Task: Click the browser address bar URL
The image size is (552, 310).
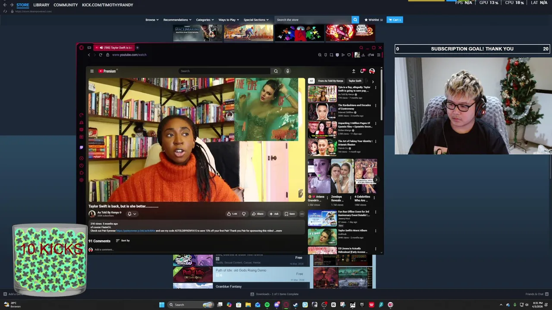Action: point(129,55)
